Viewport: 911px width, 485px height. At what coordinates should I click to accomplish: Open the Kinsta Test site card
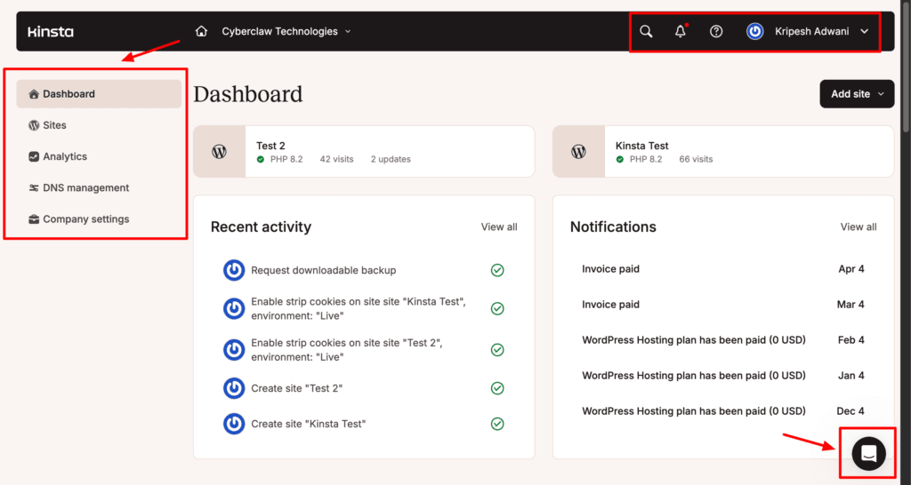(x=723, y=151)
